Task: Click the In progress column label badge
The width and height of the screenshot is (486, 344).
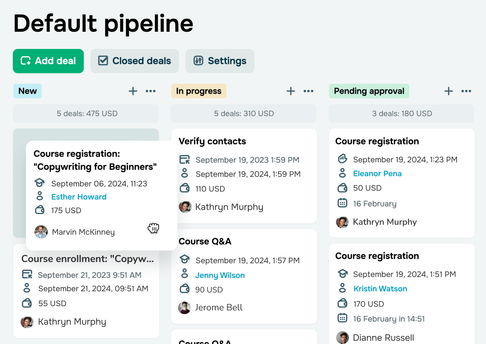Action: coord(199,91)
